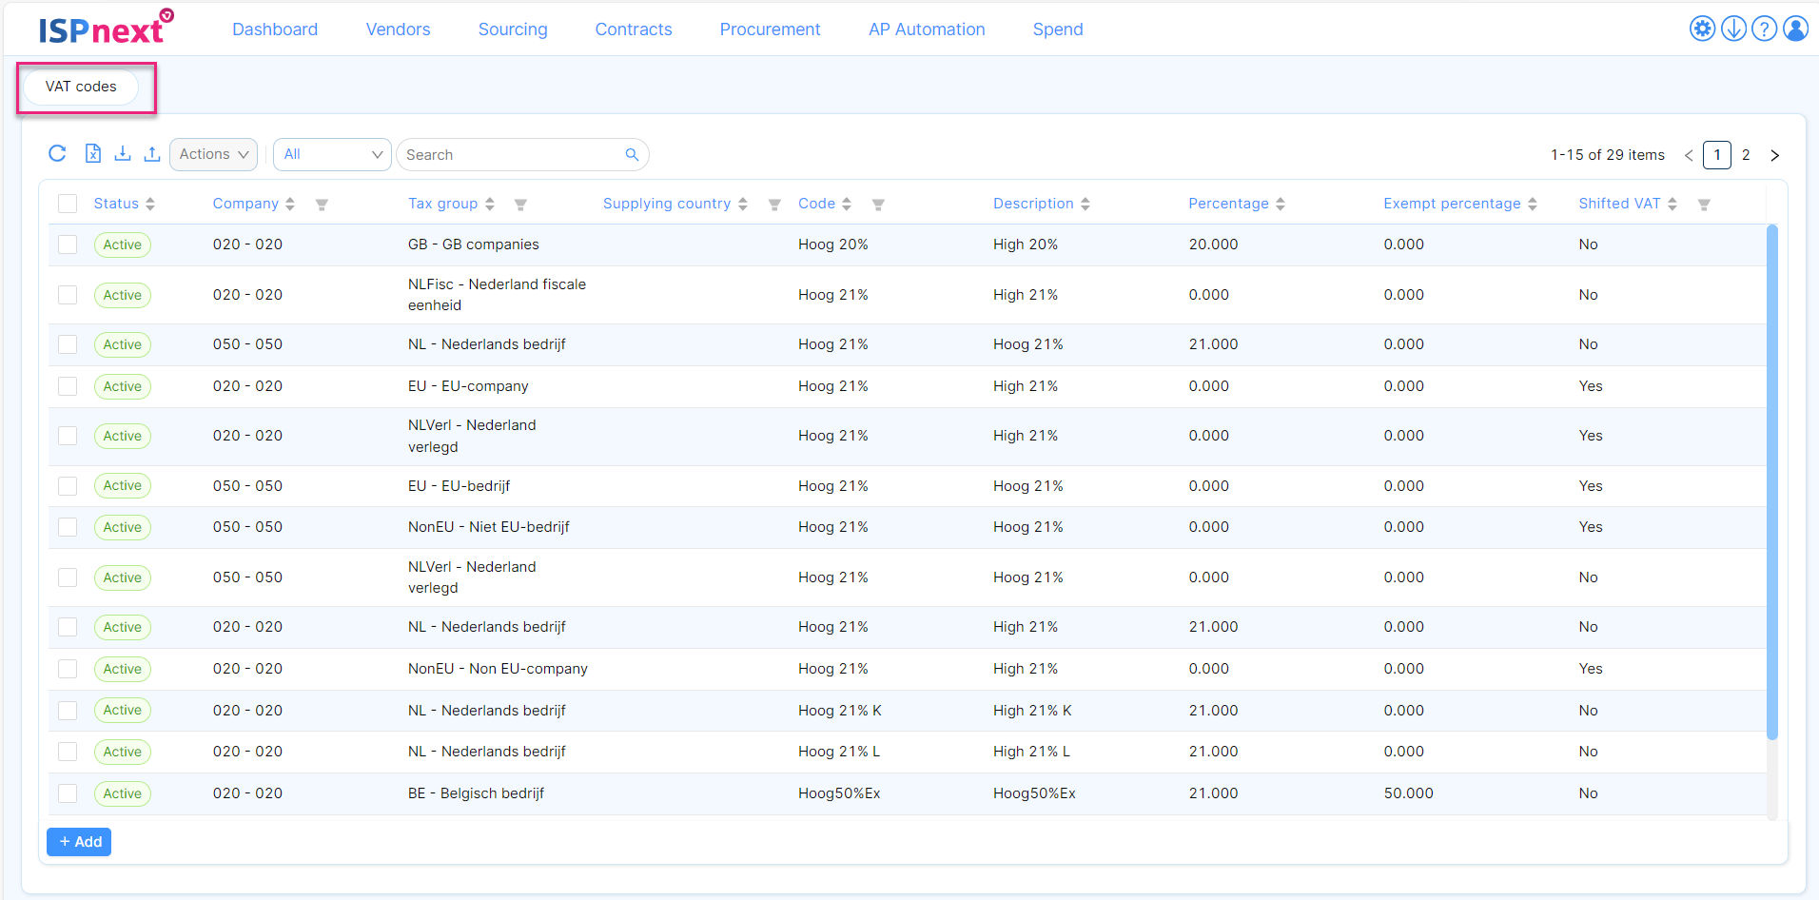Click the search magnifier icon
This screenshot has height=900, width=1819.
tap(632, 155)
